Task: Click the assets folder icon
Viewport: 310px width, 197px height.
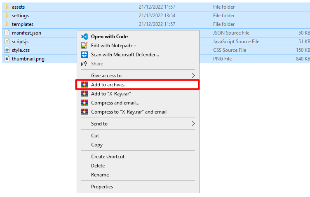Action: [x=7, y=7]
